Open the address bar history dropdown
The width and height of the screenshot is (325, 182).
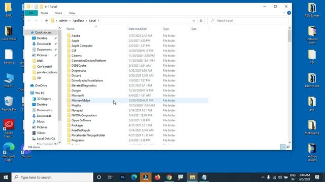[x=194, y=21]
